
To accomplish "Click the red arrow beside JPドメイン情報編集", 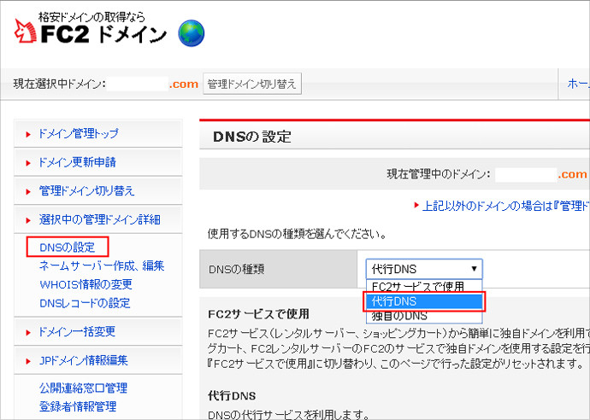I will (x=28, y=361).
